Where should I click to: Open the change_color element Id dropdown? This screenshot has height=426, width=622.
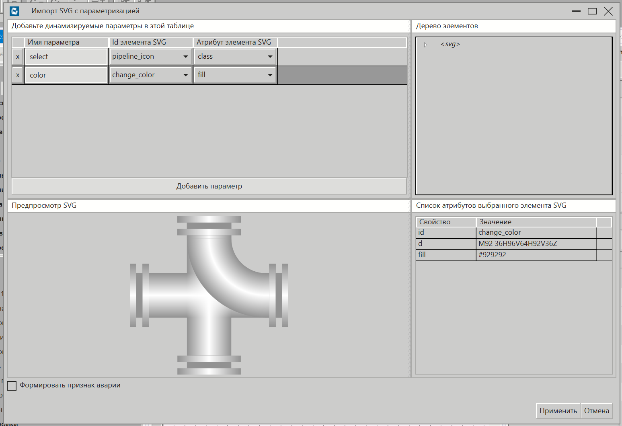(185, 75)
